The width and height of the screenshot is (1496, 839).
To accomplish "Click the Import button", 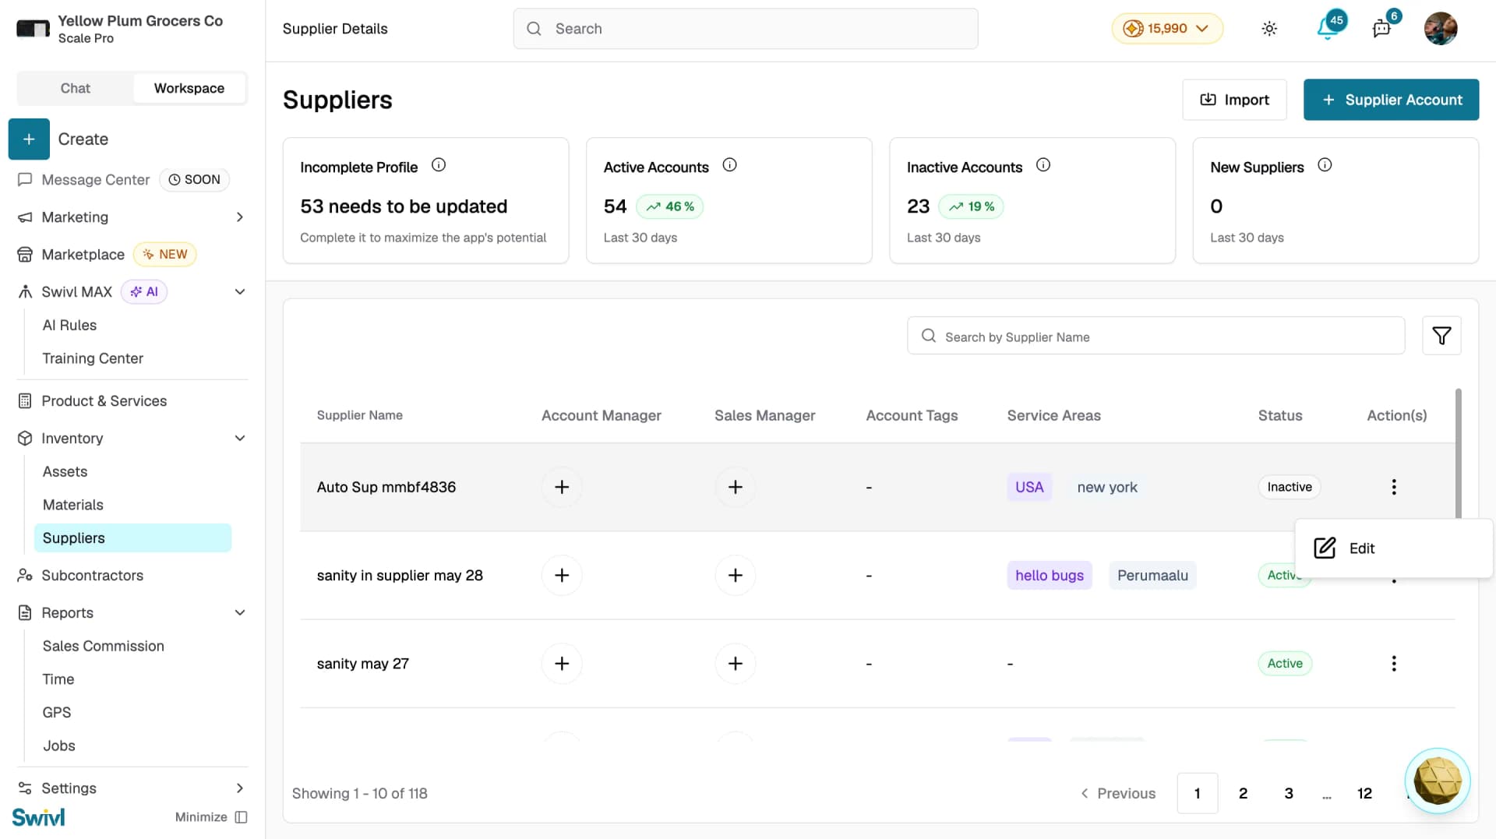I will pos(1234,100).
